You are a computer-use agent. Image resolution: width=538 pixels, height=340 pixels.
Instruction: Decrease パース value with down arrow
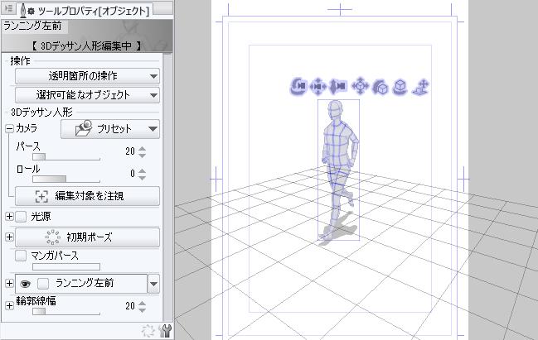(x=142, y=155)
